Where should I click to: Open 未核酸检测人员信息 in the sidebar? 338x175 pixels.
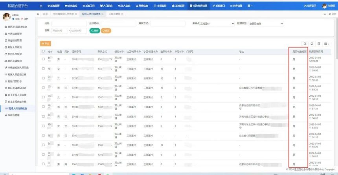pos(17,68)
